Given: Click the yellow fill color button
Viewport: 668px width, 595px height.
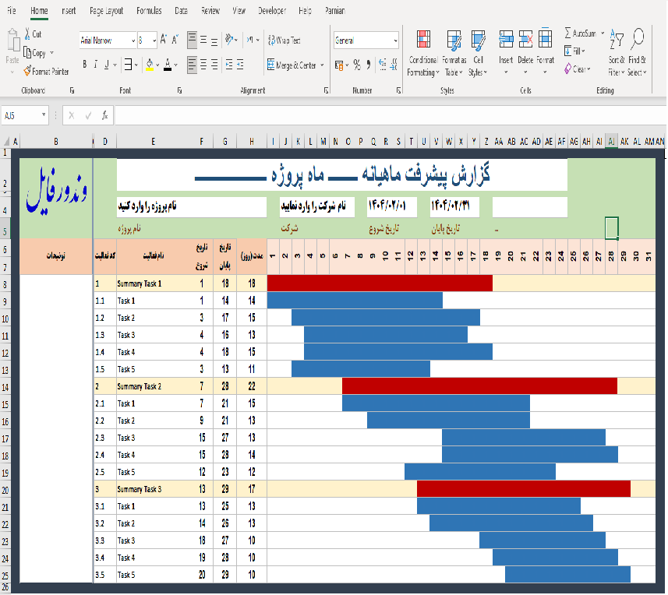Looking at the screenshot, I should pyautogui.click(x=150, y=65).
